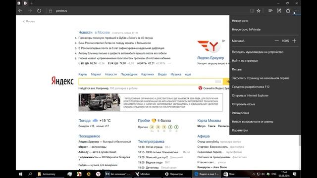
Task: Open the Dubai Boeing passengers news headline
Action: click(115, 38)
